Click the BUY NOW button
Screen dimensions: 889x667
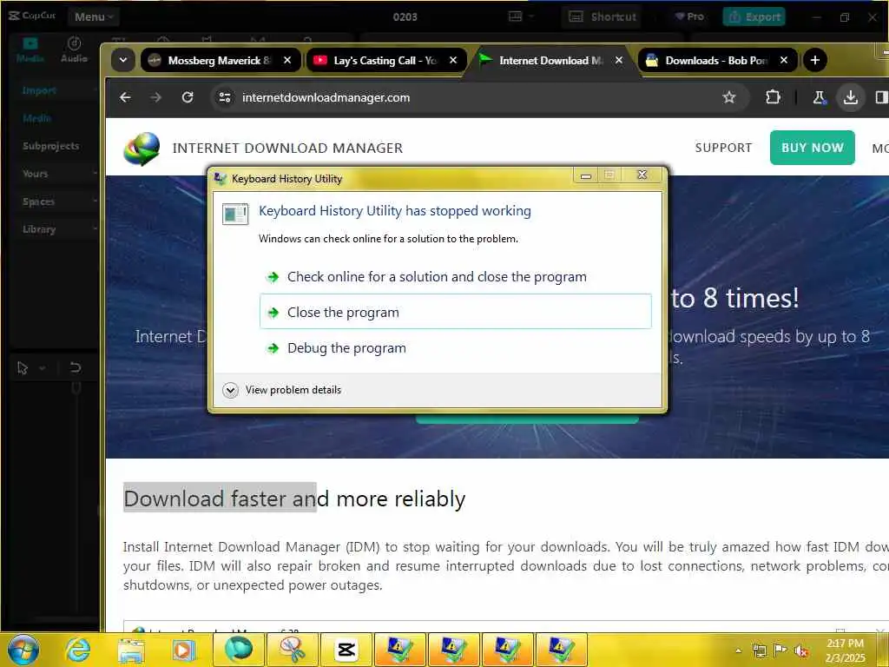(812, 148)
